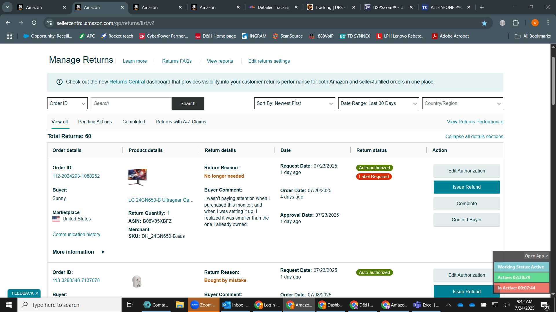556x312 pixels.
Task: Select the View all tab
Action: [60, 122]
